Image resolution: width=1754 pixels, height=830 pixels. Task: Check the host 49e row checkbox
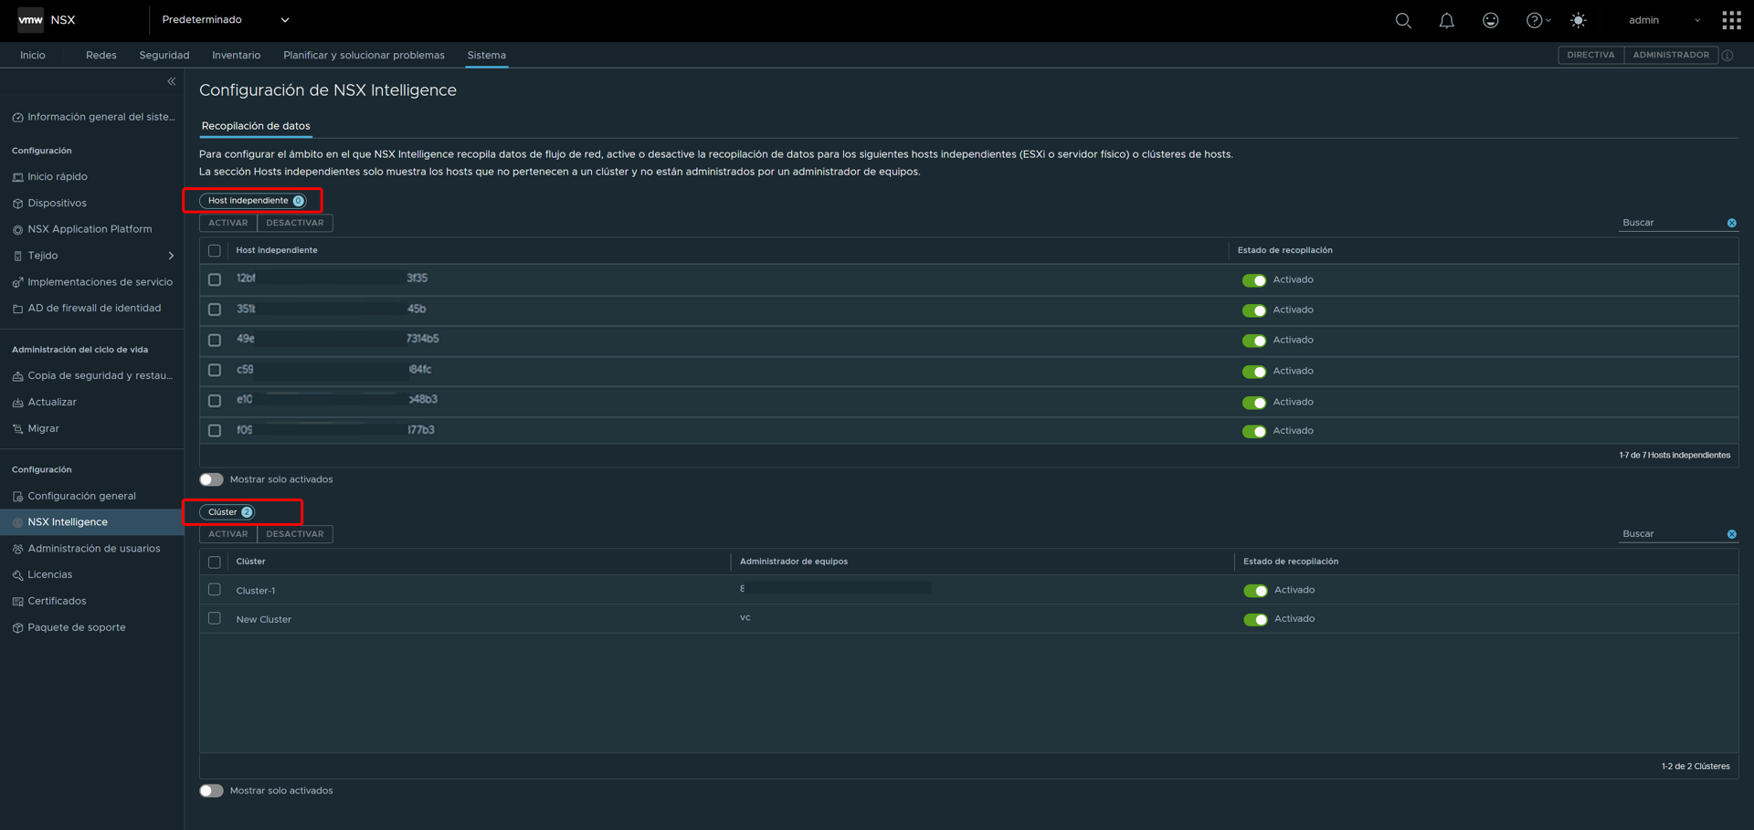click(215, 340)
